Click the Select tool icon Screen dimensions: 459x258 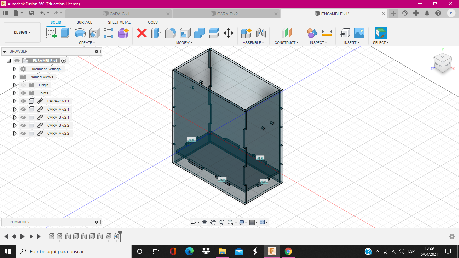tap(381, 33)
